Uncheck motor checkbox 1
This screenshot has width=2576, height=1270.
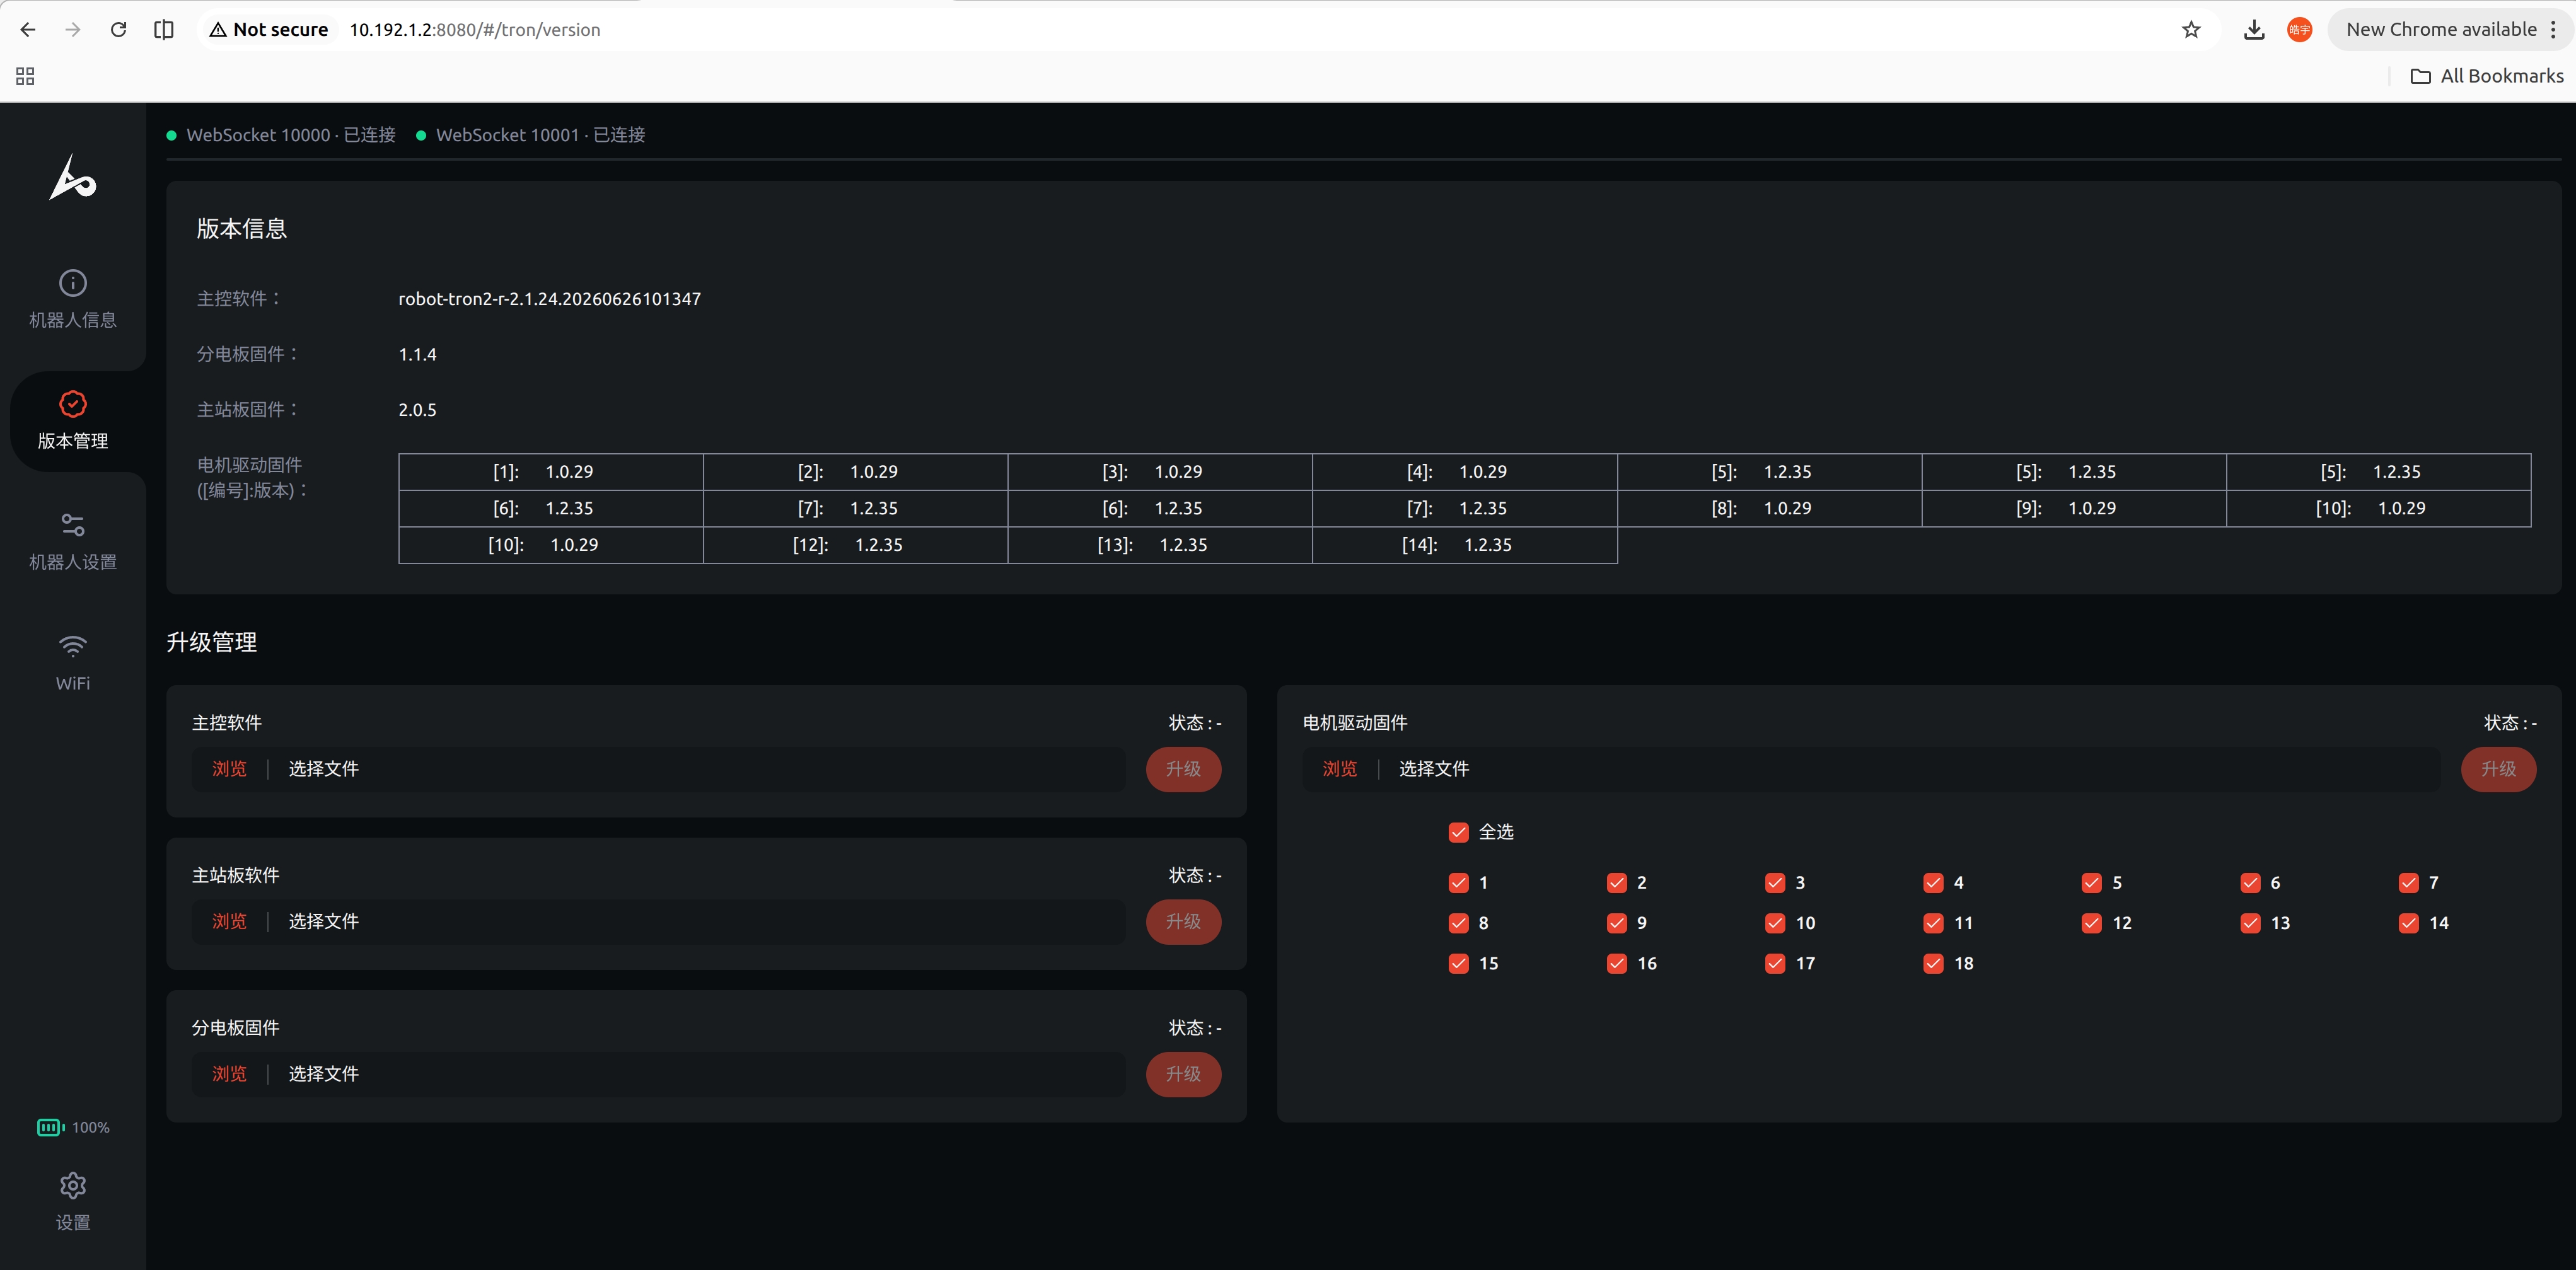point(1459,883)
